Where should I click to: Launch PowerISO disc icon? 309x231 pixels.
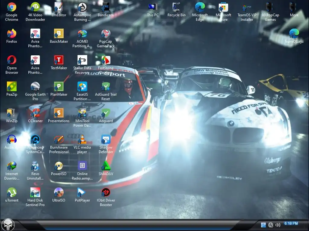59,166
